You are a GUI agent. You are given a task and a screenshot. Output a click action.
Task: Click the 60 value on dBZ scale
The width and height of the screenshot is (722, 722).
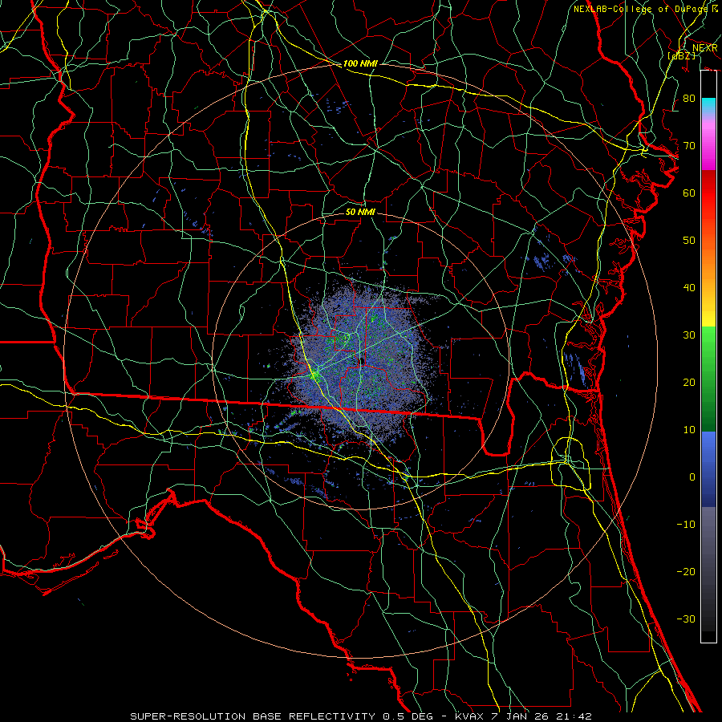coord(689,193)
